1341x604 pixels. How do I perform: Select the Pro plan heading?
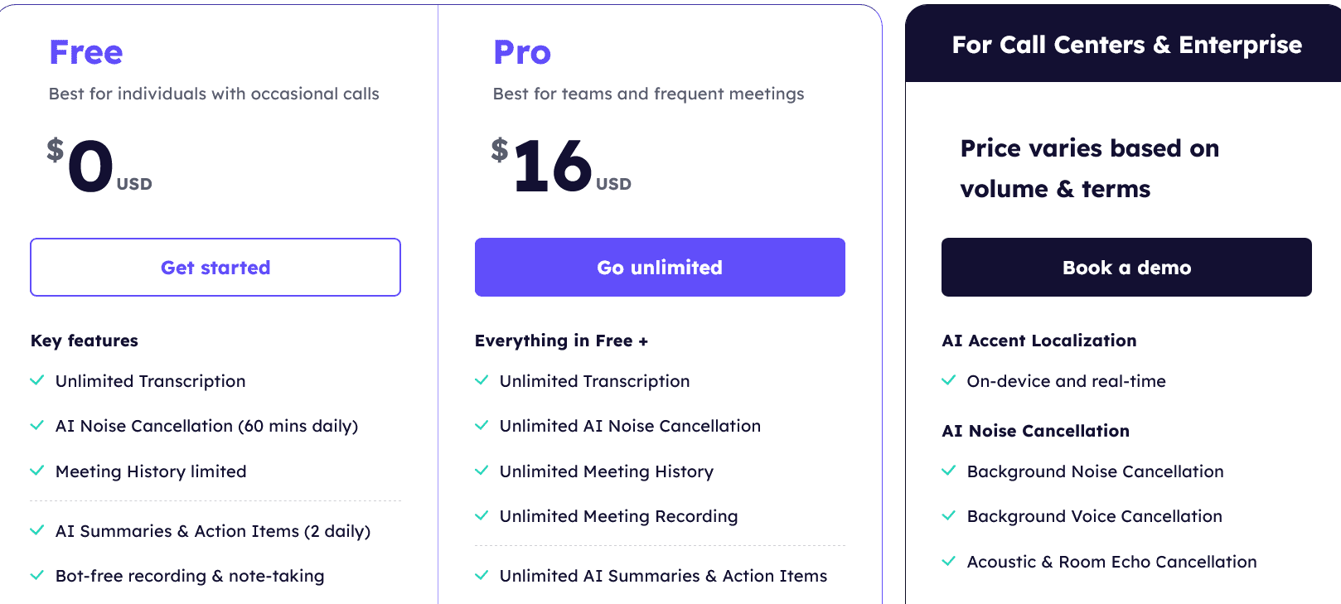pyautogui.click(x=522, y=52)
